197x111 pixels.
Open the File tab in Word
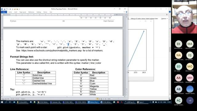click(4, 12)
